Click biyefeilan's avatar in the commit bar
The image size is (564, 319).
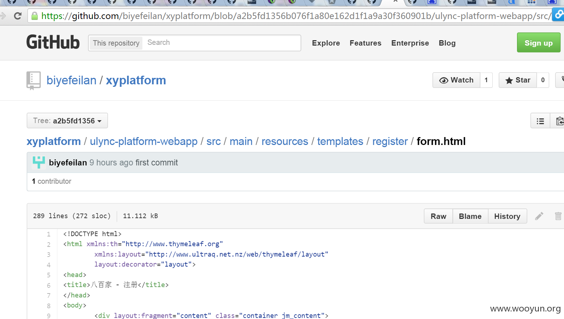pyautogui.click(x=39, y=163)
